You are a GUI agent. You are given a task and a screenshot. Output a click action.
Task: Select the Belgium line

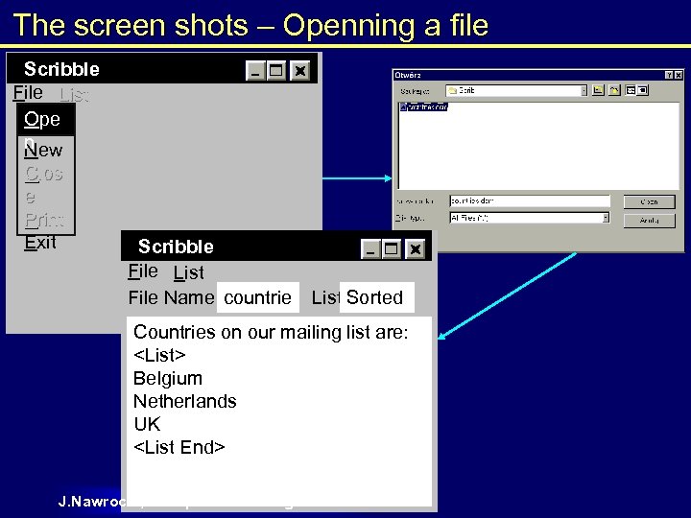(x=168, y=378)
